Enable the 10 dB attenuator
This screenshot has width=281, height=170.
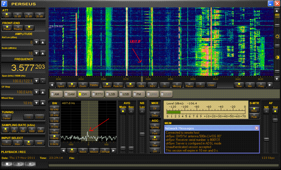click(x=18, y=15)
